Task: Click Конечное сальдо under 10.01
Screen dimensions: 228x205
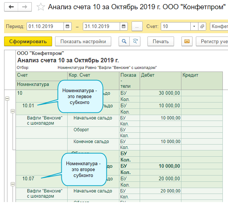Action: (x=91, y=142)
